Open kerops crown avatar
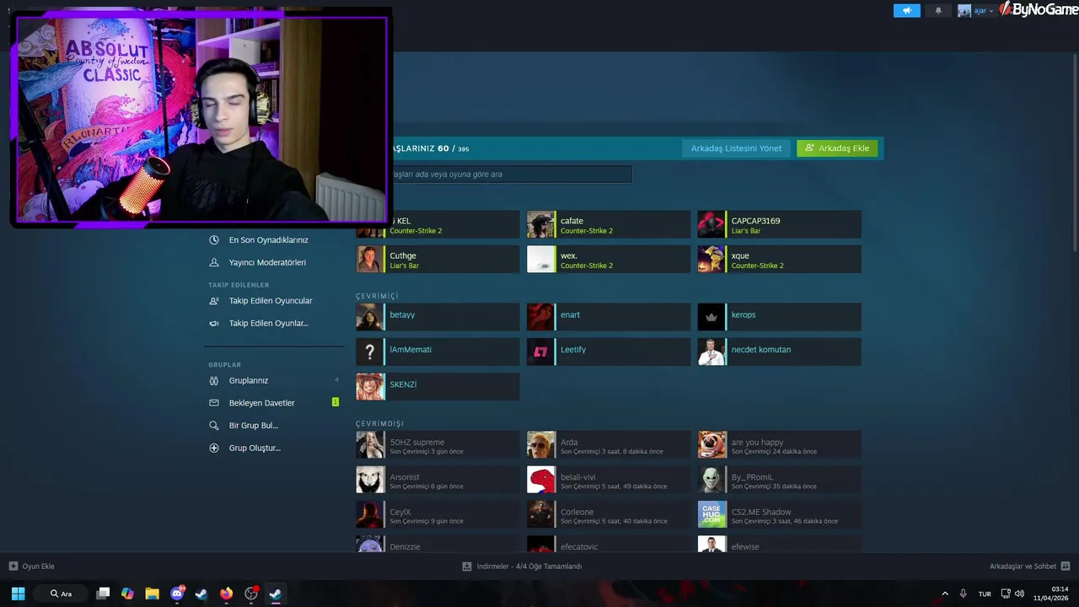This screenshot has height=607, width=1079. (x=711, y=317)
